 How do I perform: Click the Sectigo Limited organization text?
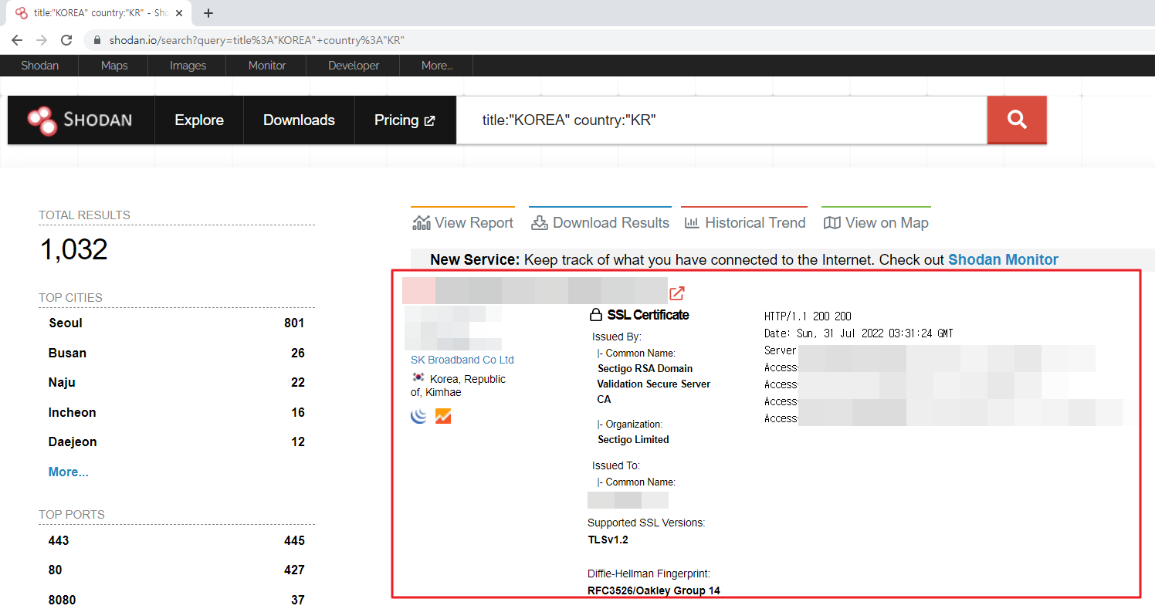(633, 439)
